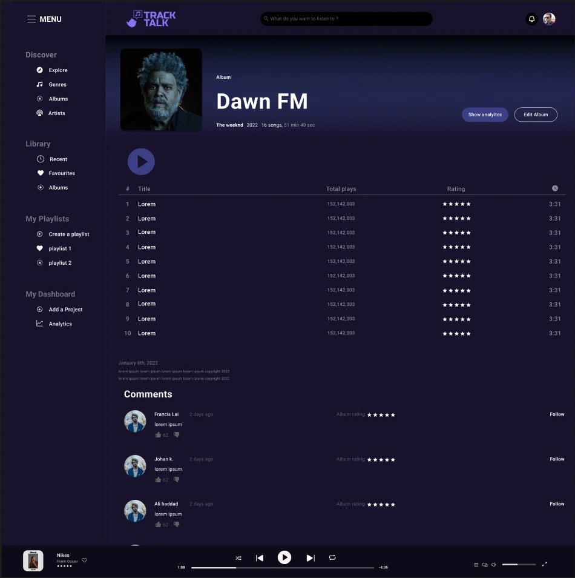The image size is (575, 578).
Task: Open Johan k.'s profile name
Action: click(x=163, y=459)
